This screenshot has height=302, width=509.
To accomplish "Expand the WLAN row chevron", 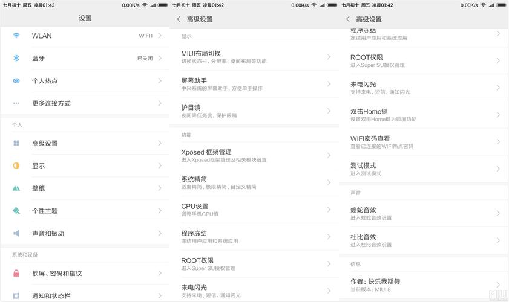I will pos(160,36).
